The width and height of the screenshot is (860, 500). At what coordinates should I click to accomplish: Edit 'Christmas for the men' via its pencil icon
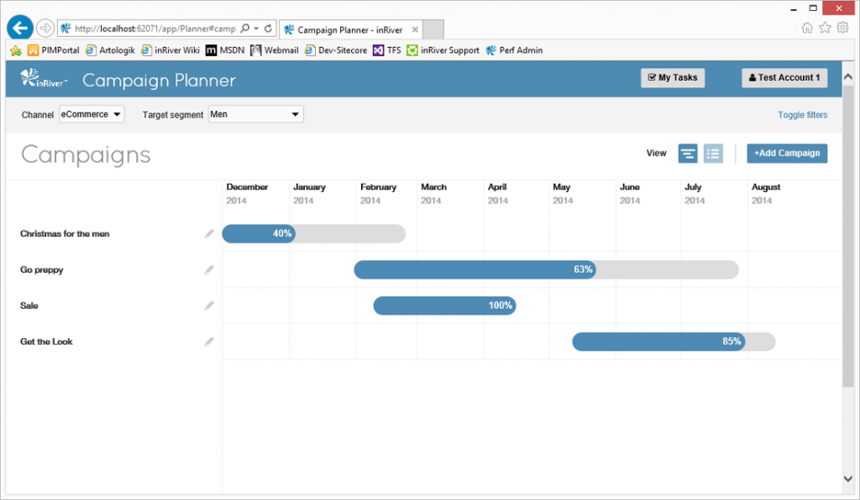point(209,233)
